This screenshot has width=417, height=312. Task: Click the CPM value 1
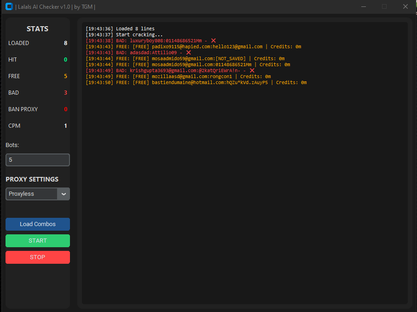(x=66, y=126)
